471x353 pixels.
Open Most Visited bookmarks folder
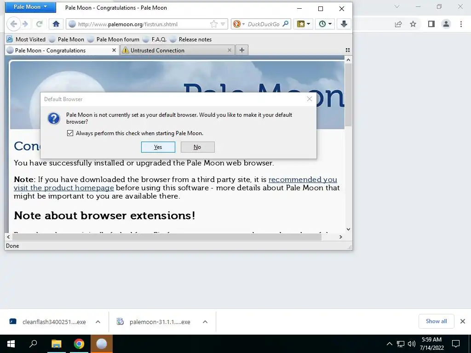[x=26, y=40]
